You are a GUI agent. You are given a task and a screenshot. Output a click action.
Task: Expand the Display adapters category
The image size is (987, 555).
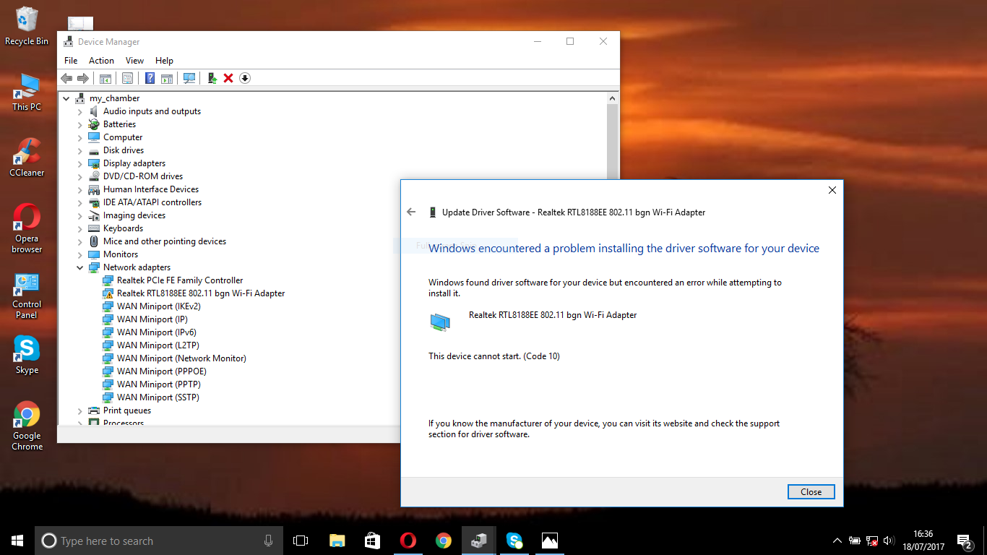[x=79, y=163]
